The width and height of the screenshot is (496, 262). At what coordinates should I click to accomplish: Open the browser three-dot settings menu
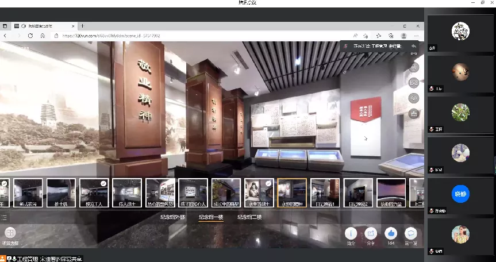coord(417,36)
